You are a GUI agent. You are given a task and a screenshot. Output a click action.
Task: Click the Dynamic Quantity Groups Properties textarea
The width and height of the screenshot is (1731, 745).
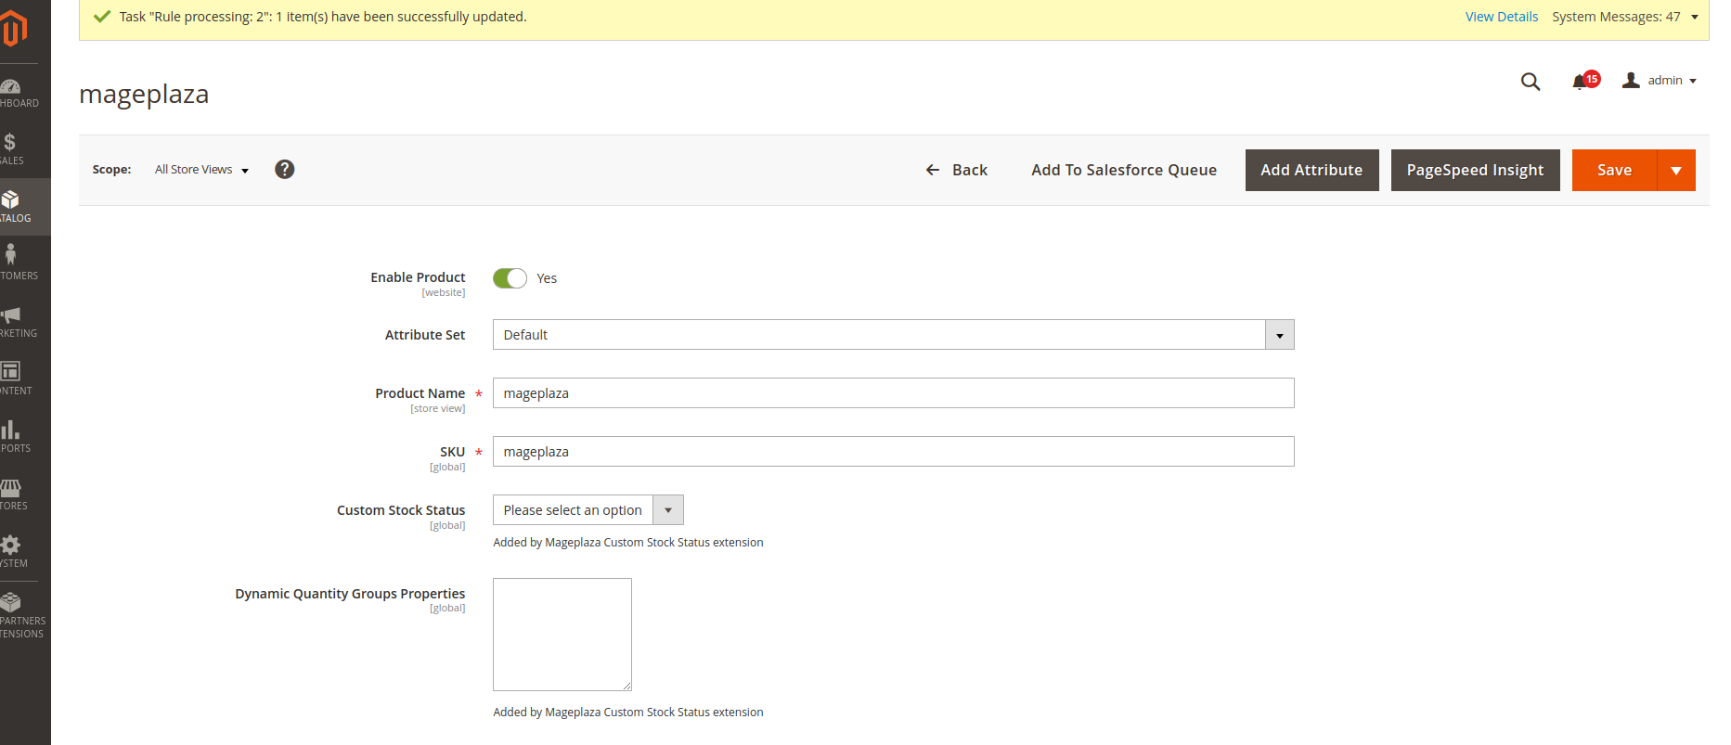tap(562, 635)
